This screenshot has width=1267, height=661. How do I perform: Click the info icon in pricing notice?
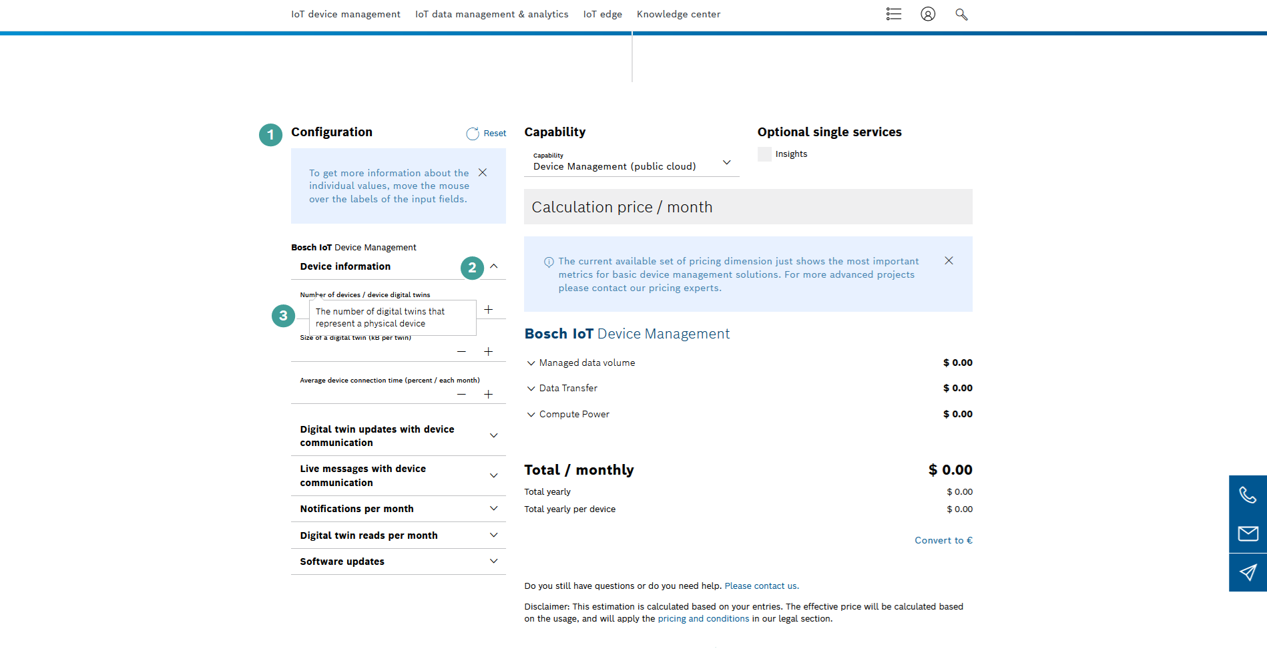click(549, 262)
